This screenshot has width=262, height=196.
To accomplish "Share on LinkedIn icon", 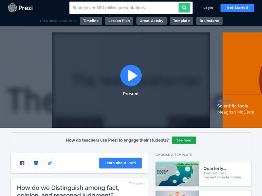I will (x=36, y=163).
